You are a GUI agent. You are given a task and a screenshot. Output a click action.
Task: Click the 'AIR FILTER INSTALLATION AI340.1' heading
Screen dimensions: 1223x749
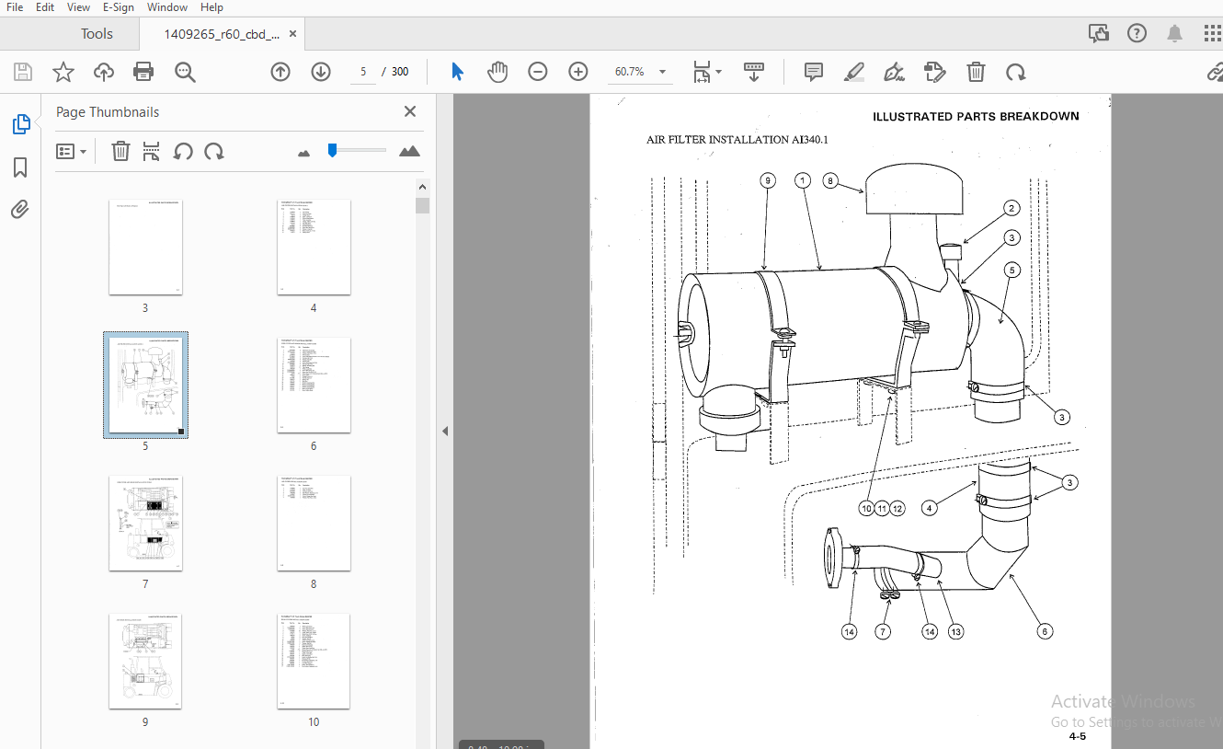coord(737,140)
